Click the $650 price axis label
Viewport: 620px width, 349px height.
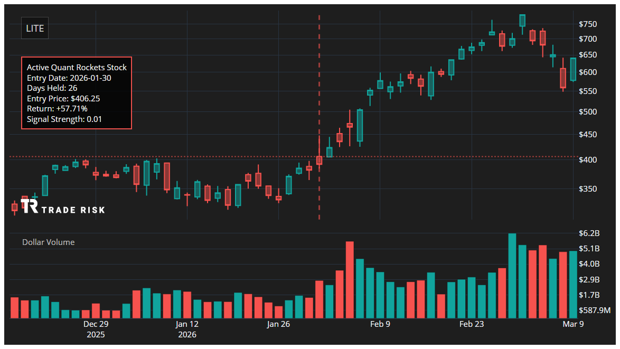coord(588,55)
